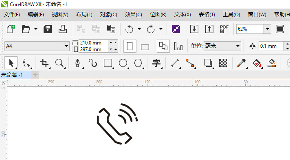This screenshot has width=290, height=160.
Task: Toggle landscape page orientation
Action: [145, 47]
